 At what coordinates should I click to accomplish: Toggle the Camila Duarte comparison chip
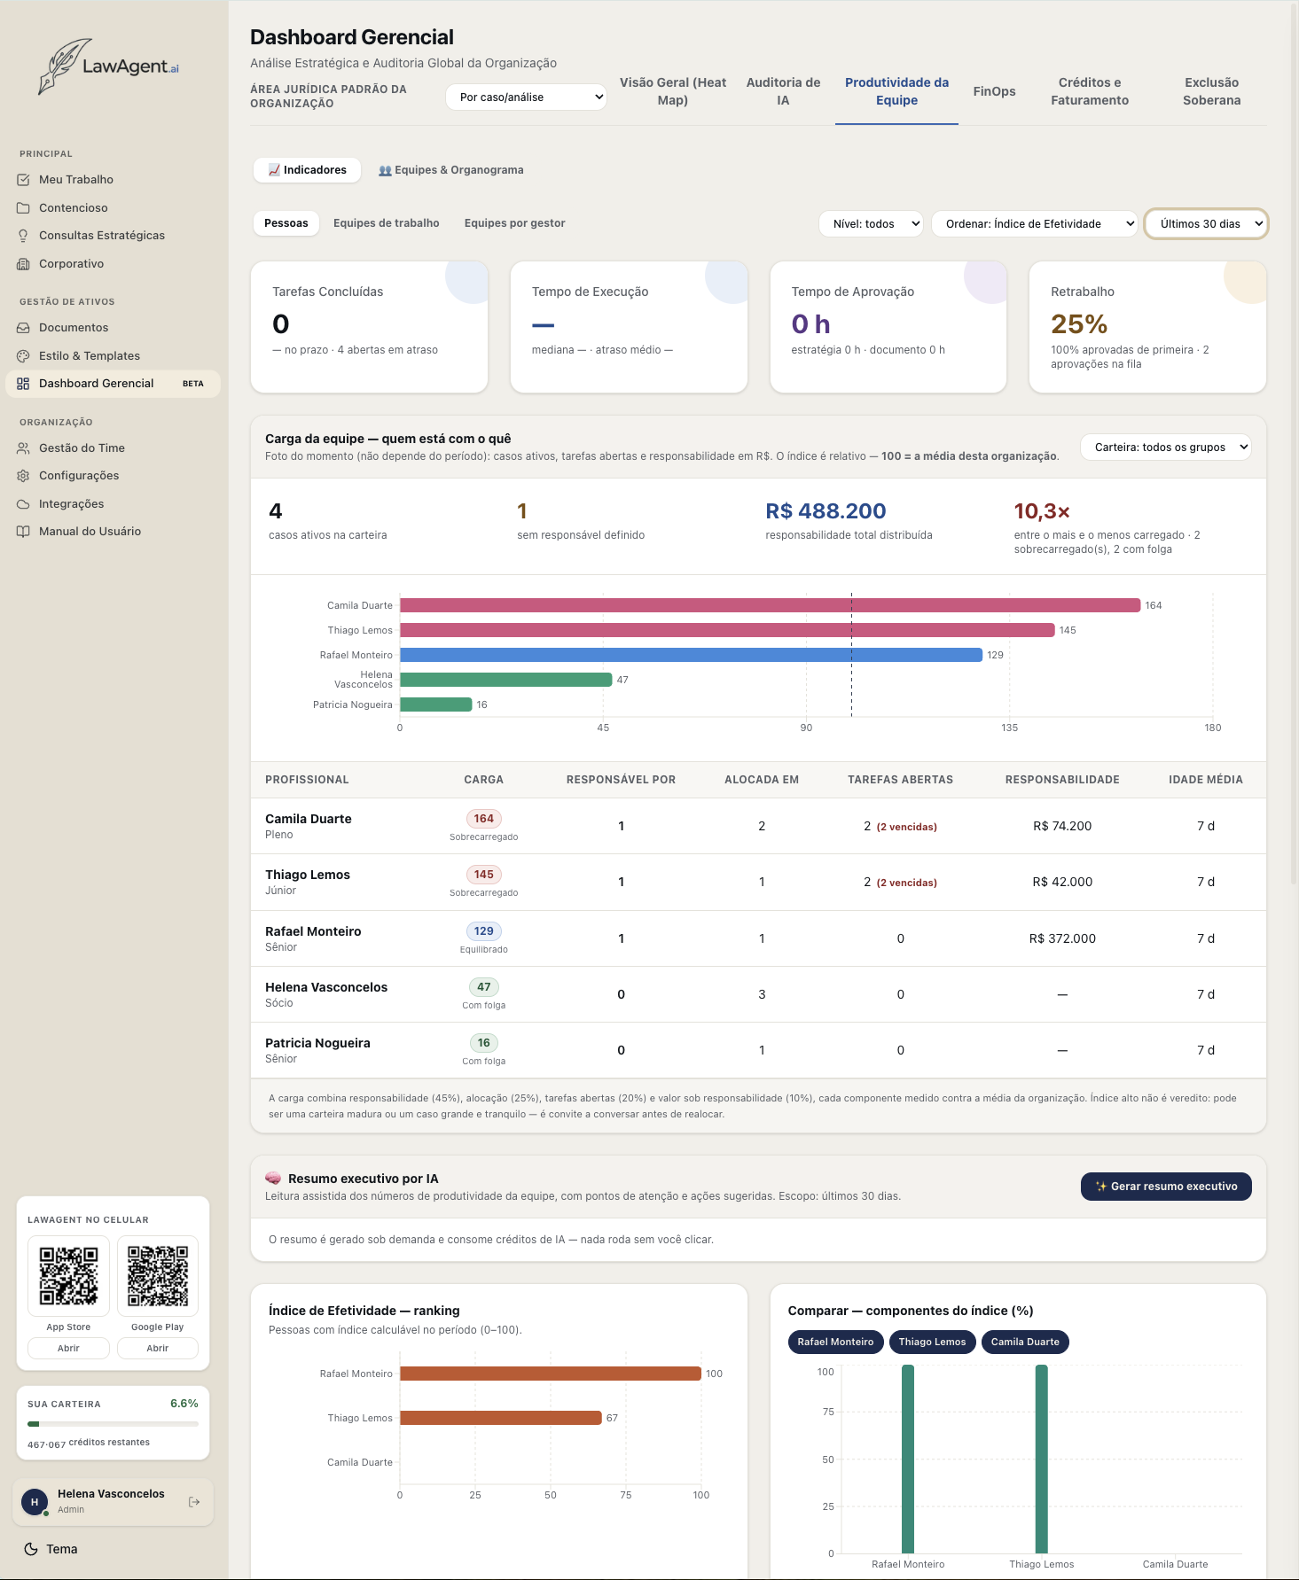click(1025, 1342)
